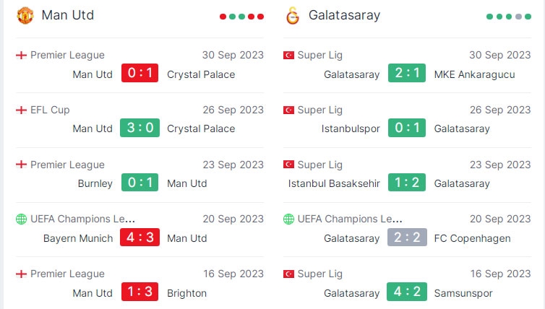The image size is (545, 309).
Task: Click the Galatasaray club crest
Action: tap(292, 16)
